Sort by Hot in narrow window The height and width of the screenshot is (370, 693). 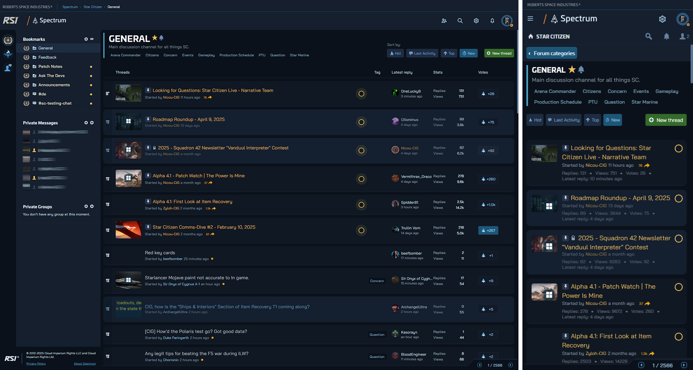[535, 120]
